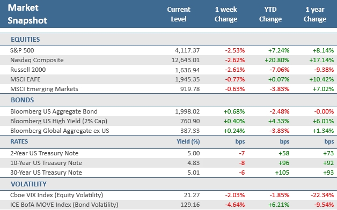Image resolution: width=337 pixels, height=210 pixels.
Task: Click MSCI EAFE weekly change -0.77%
Action: [x=235, y=79]
